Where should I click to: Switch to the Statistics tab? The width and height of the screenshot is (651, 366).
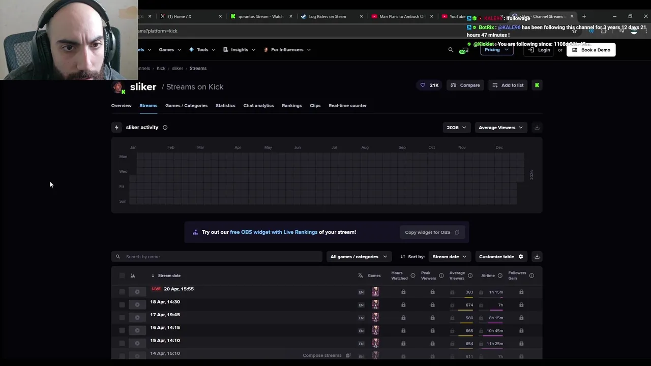coord(225,106)
